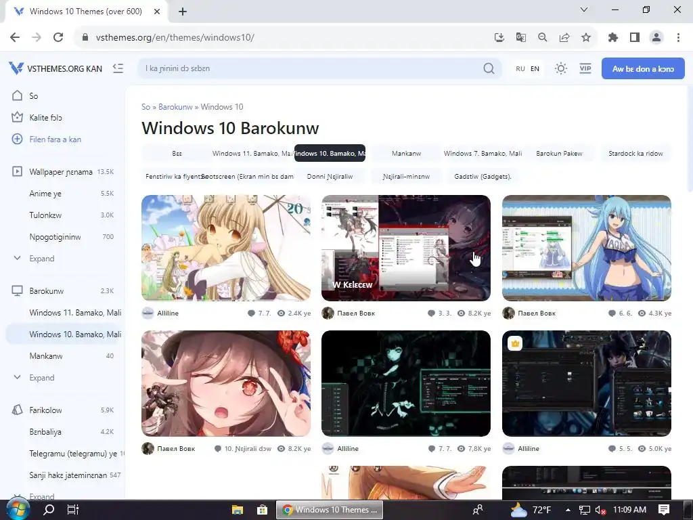The width and height of the screenshot is (693, 520).
Task: Bookmark this page star icon
Action: point(586,37)
